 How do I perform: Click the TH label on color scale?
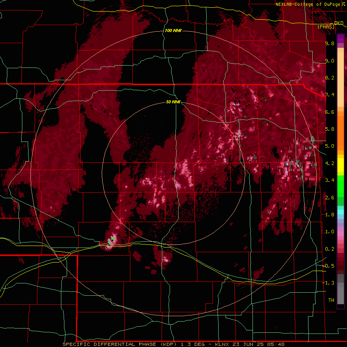331,300
